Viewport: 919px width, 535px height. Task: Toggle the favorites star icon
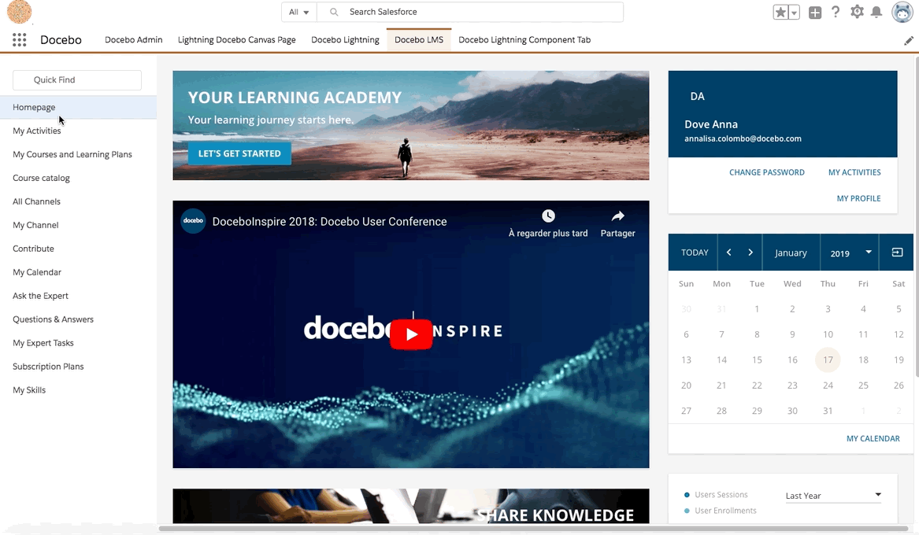coord(779,12)
